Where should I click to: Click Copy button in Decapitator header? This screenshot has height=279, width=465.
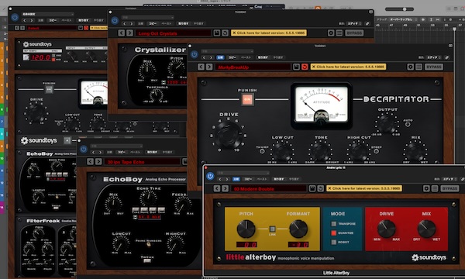pos(232,57)
